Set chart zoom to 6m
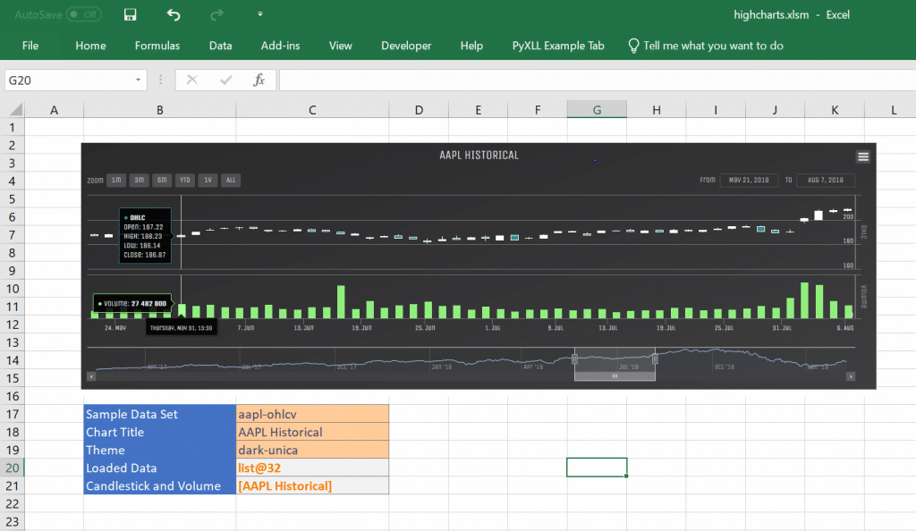Screen dimensions: 916x531 [x=162, y=181]
